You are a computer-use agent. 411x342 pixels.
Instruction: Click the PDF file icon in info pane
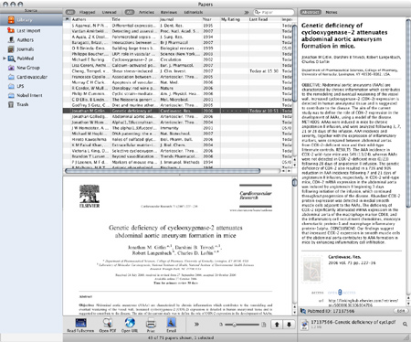point(304,325)
